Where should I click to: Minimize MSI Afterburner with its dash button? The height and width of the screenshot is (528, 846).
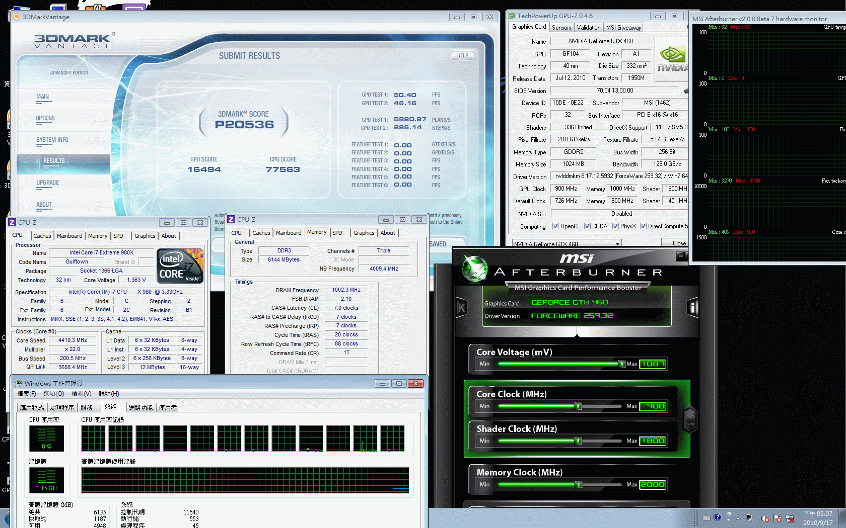[x=681, y=255]
